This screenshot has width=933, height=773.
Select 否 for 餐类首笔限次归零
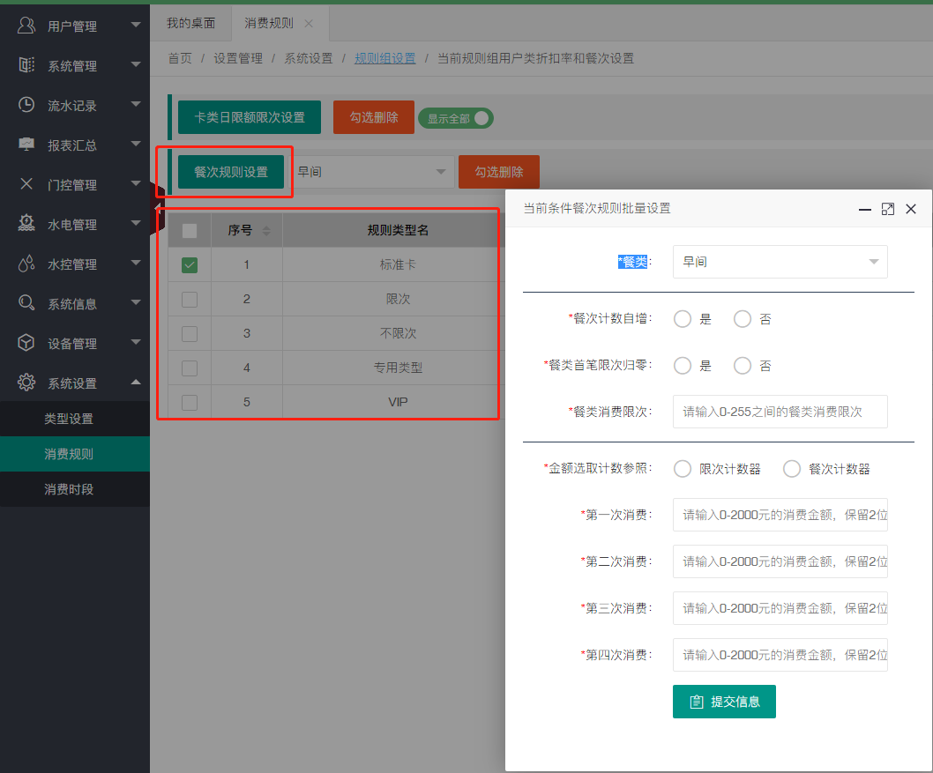(741, 365)
